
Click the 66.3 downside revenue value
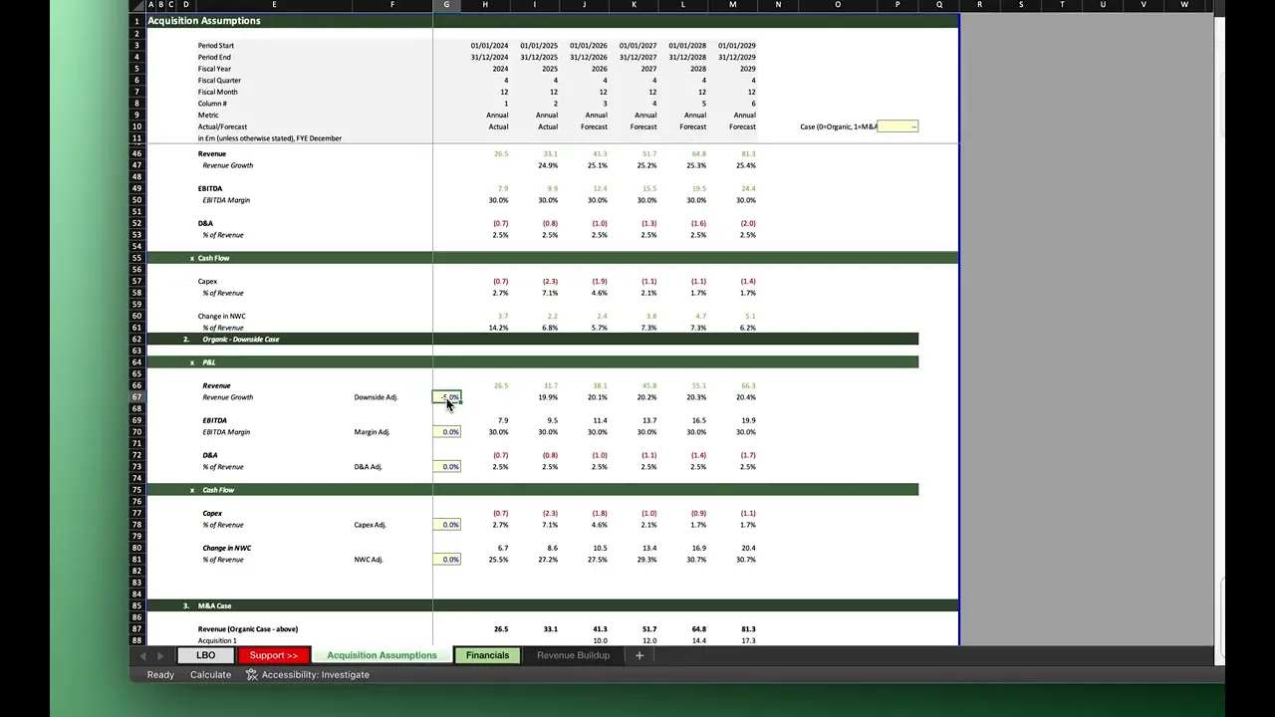748,385
